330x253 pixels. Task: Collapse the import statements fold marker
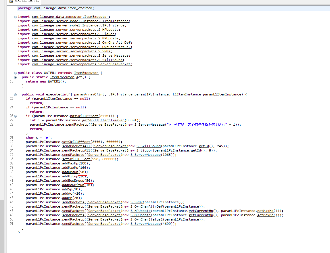coord(15,17)
